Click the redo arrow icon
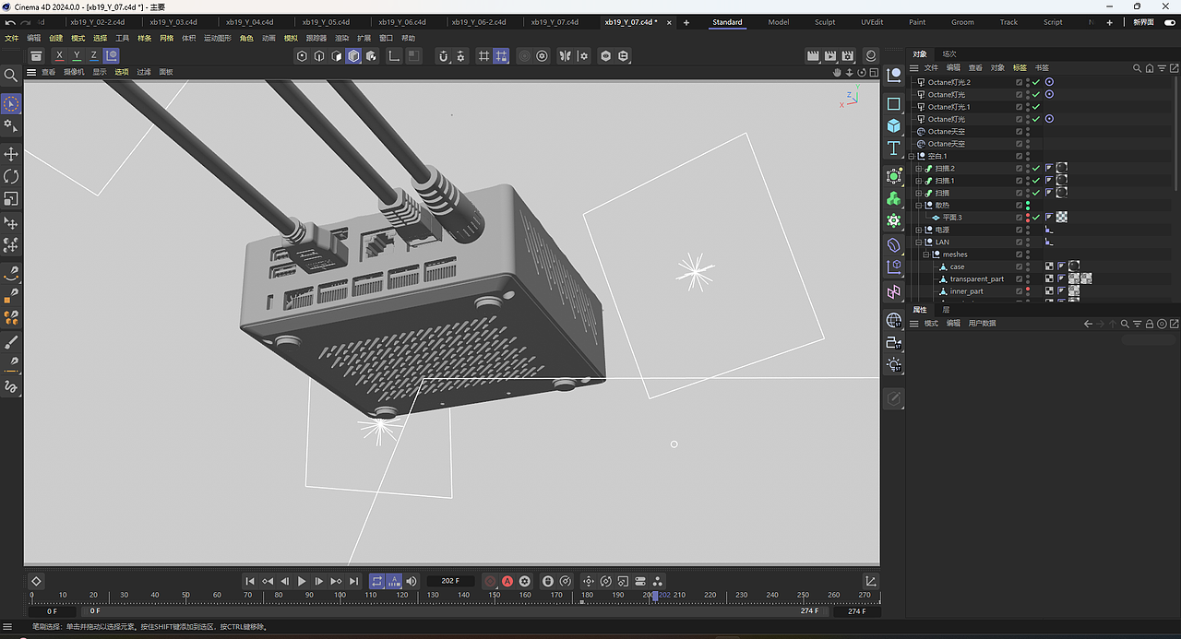 [x=28, y=22]
